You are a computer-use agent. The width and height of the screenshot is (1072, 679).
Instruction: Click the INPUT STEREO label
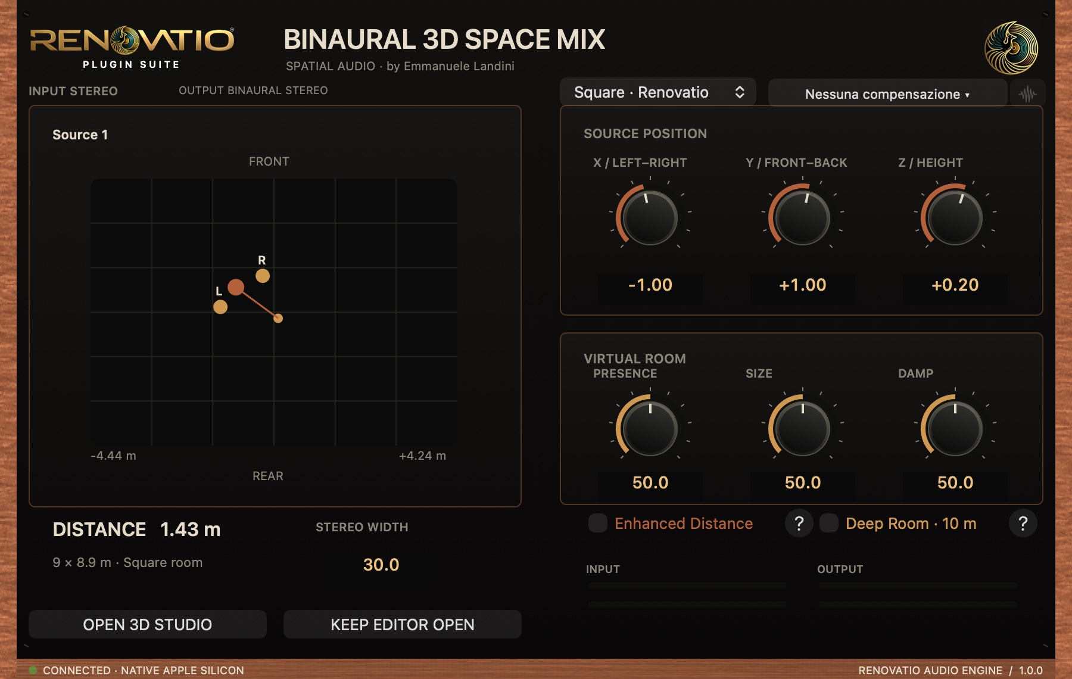tap(73, 91)
